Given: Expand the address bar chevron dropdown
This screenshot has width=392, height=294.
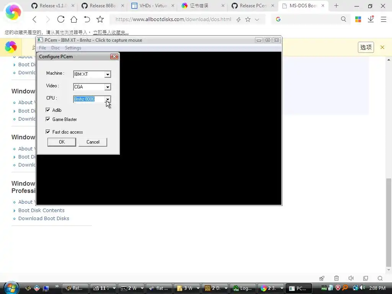Looking at the screenshot, I should tap(257, 20).
